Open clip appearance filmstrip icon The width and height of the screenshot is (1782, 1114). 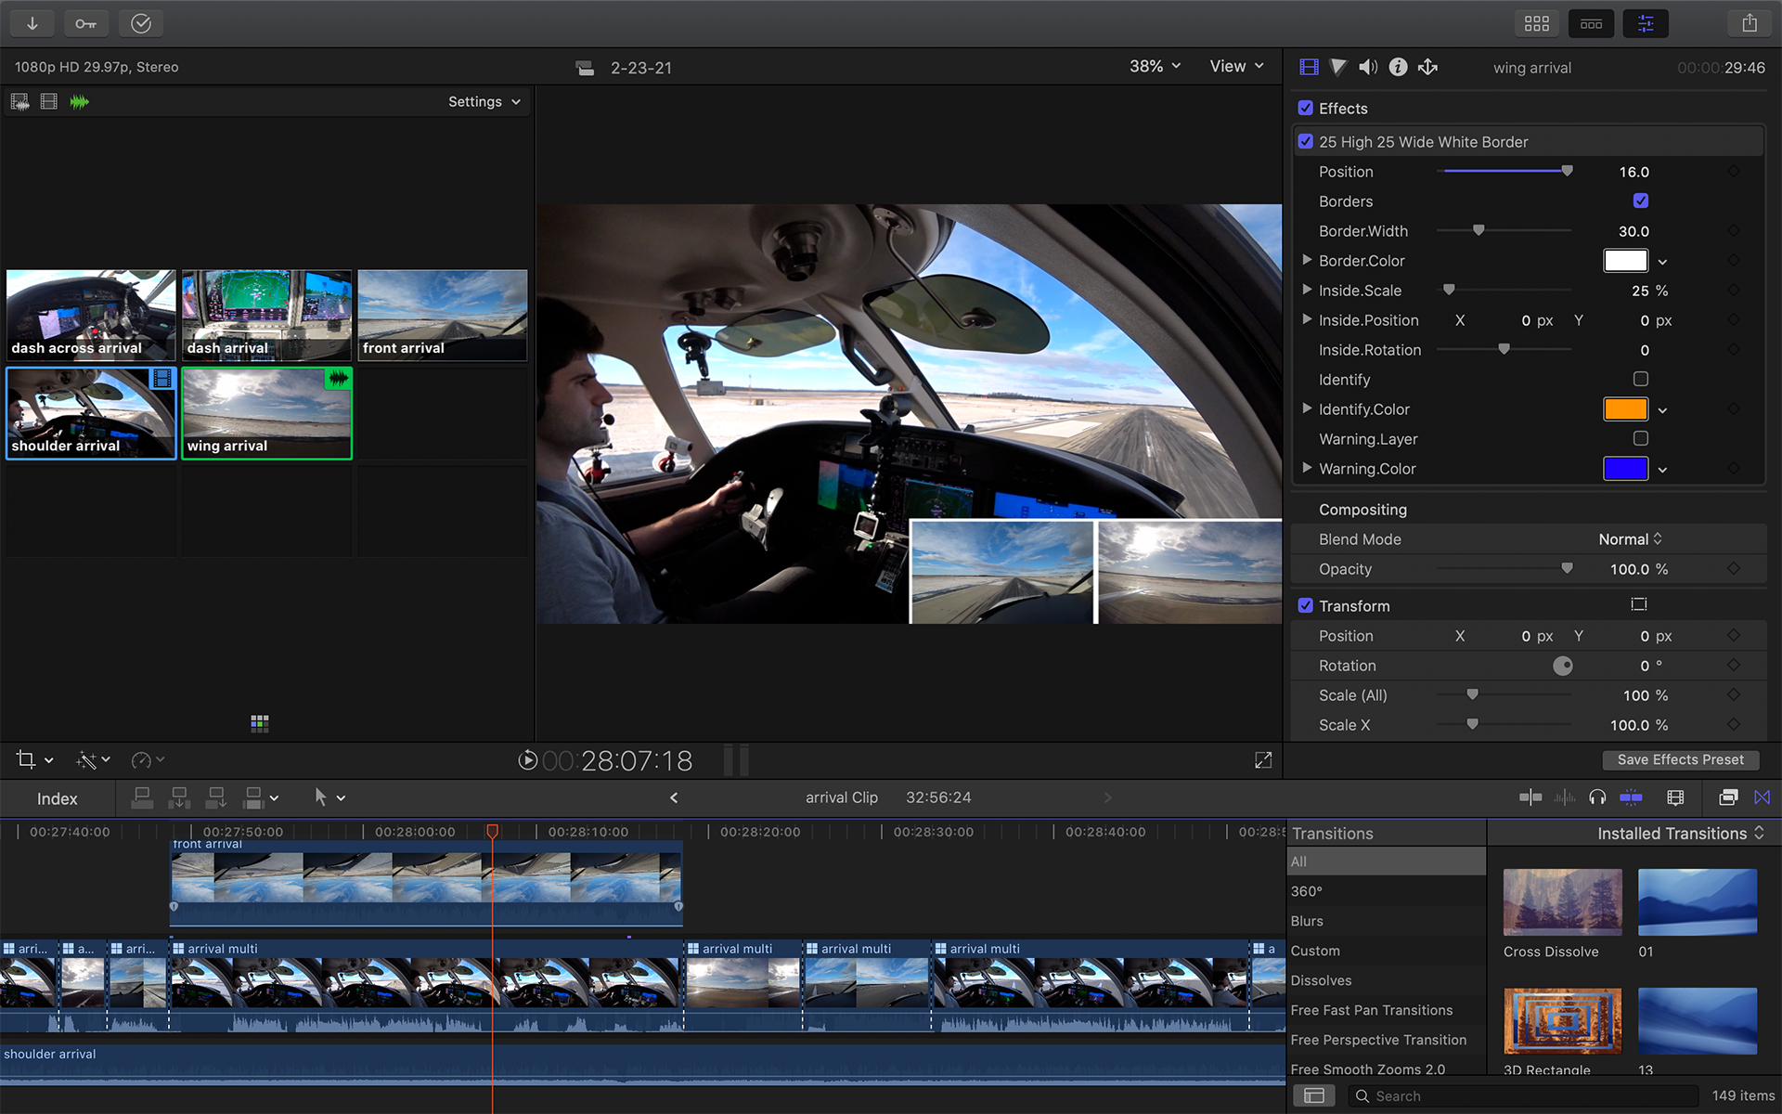click(1675, 797)
